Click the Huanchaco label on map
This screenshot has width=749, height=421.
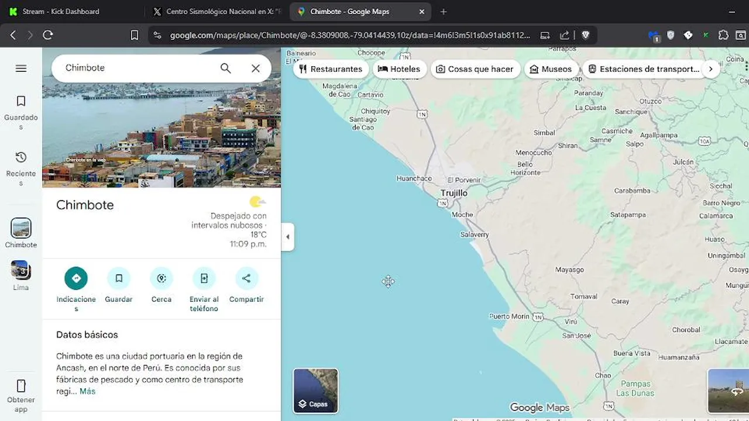point(414,178)
